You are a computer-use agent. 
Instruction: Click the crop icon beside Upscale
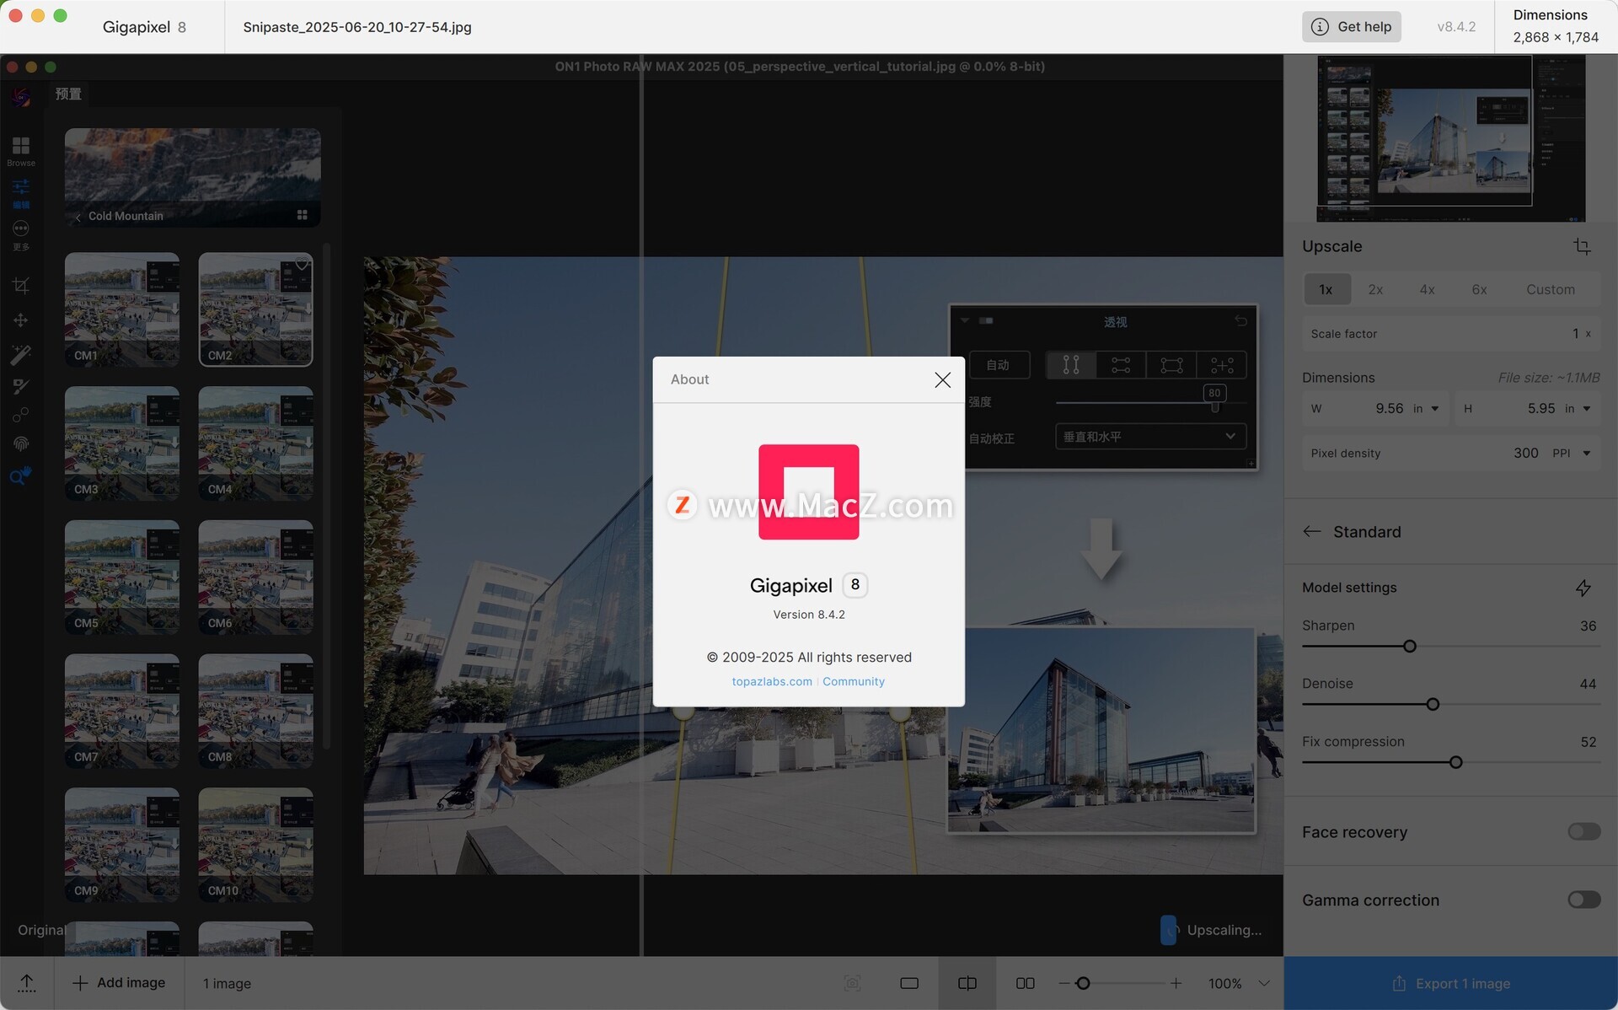pyautogui.click(x=1582, y=246)
